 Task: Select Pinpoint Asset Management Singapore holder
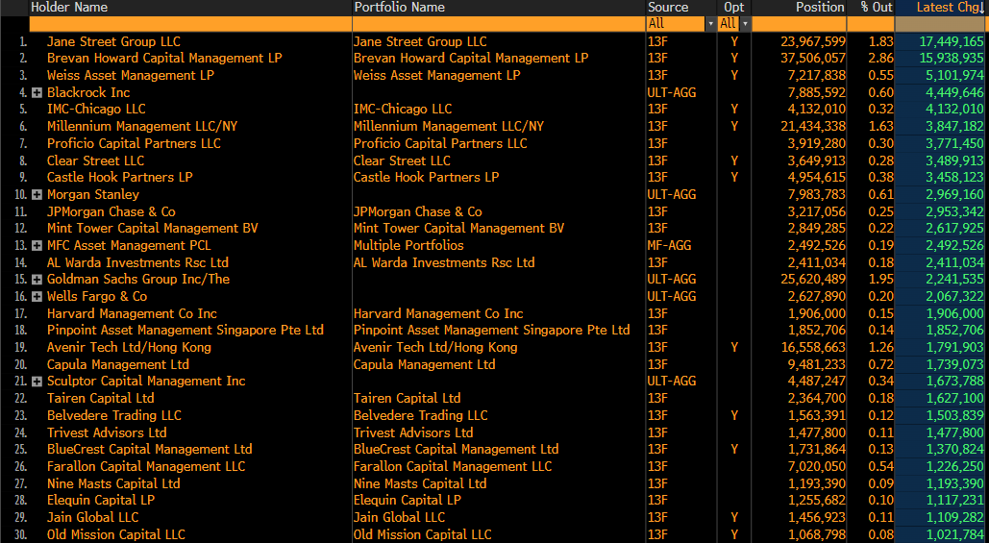point(185,331)
